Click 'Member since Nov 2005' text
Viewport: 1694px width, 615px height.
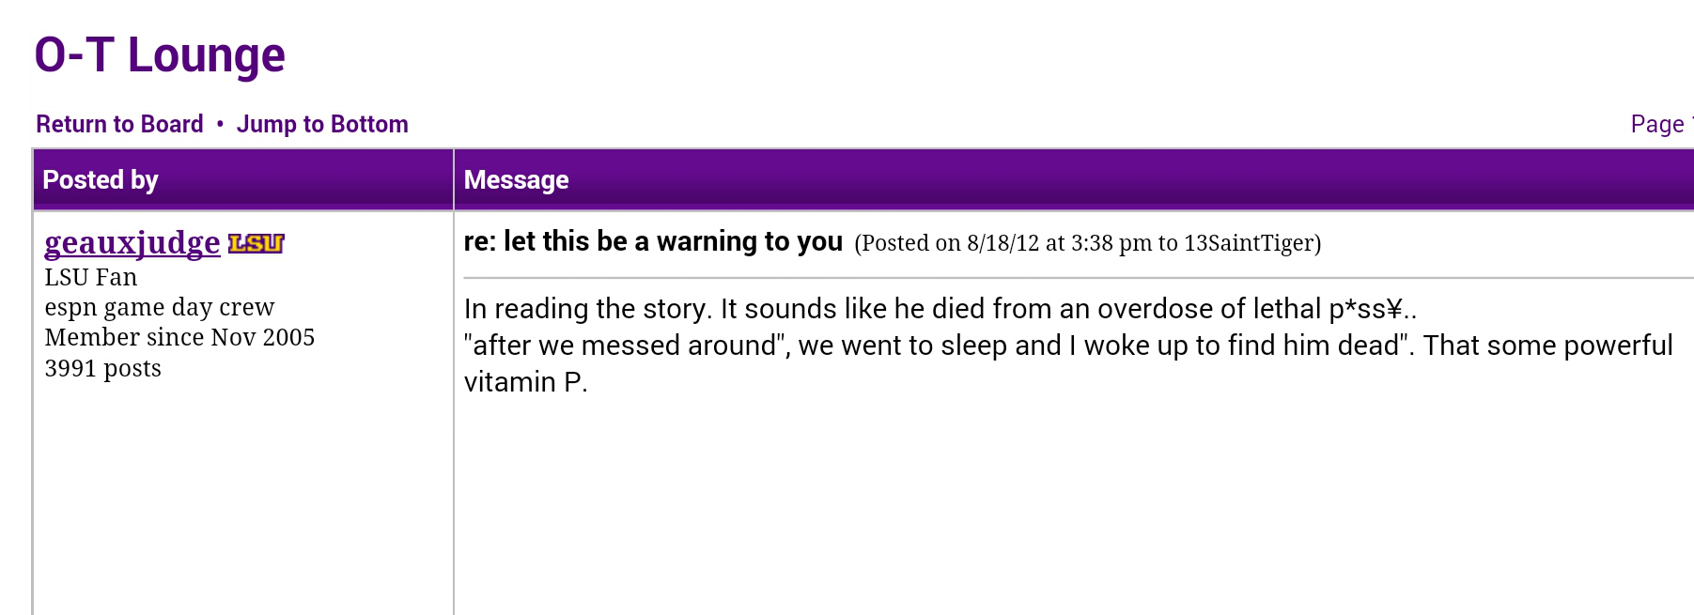tap(179, 337)
